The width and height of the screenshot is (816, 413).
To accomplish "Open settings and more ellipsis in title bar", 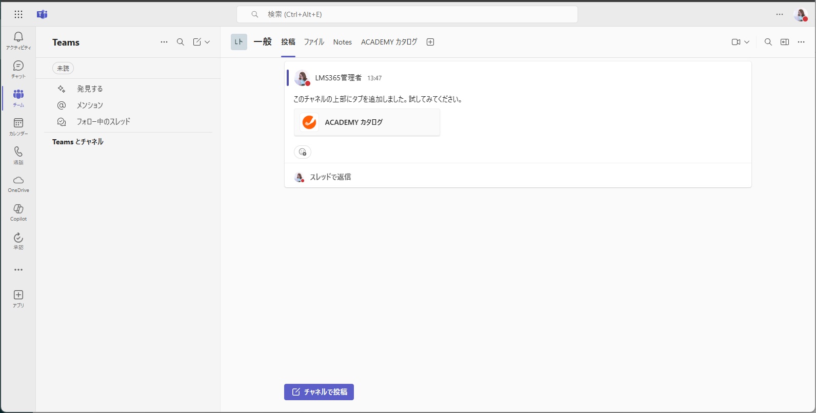I will (x=780, y=14).
